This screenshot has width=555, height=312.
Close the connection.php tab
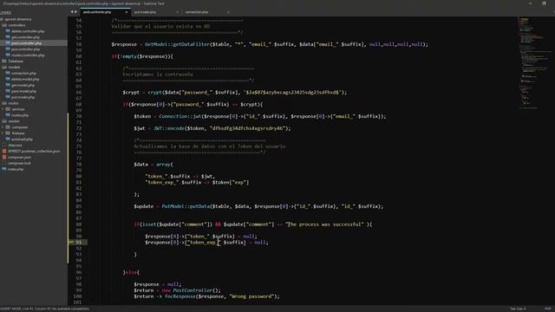tap(228, 12)
